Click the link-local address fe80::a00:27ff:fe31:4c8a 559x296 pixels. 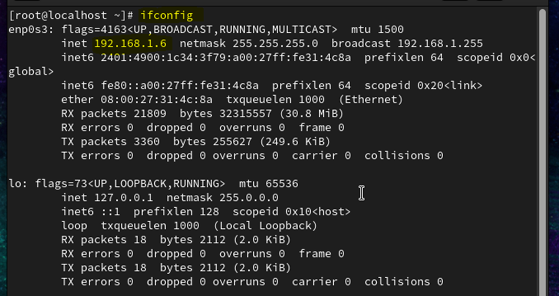[x=179, y=85]
